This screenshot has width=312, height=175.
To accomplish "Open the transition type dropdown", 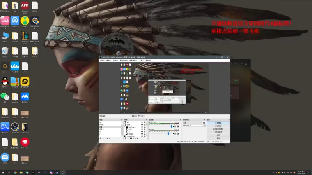I will (x=193, y=123).
